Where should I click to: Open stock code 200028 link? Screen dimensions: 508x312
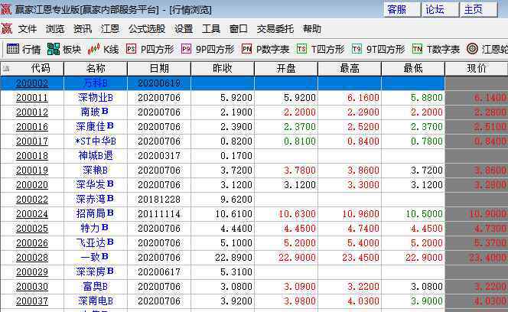point(32,258)
